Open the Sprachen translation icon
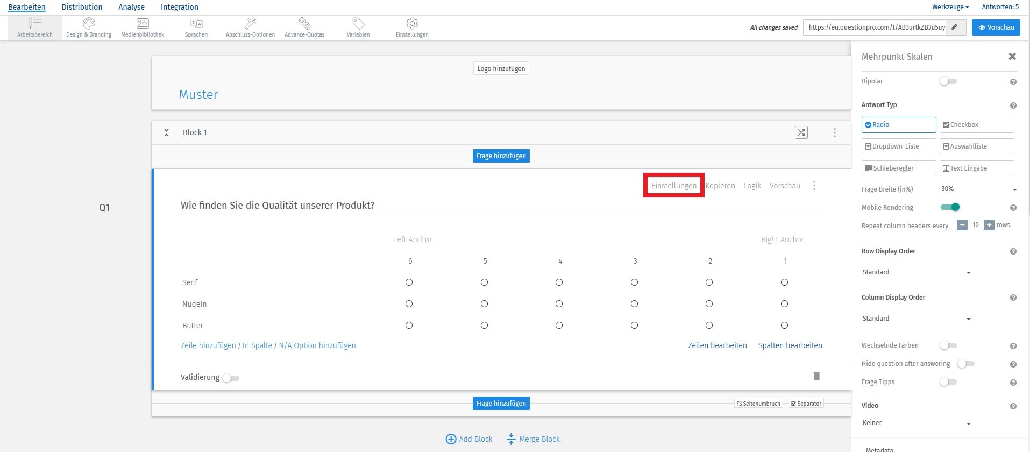The height and width of the screenshot is (452, 1030). coord(196,23)
